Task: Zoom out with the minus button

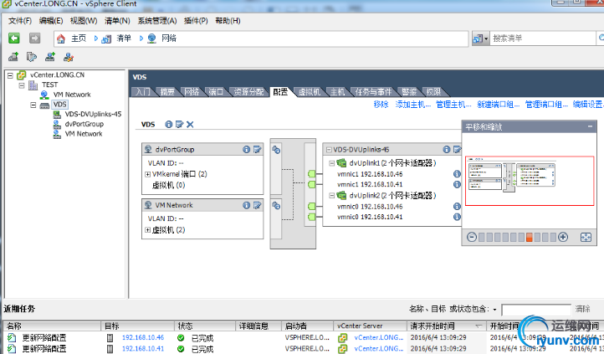Action: [472, 237]
